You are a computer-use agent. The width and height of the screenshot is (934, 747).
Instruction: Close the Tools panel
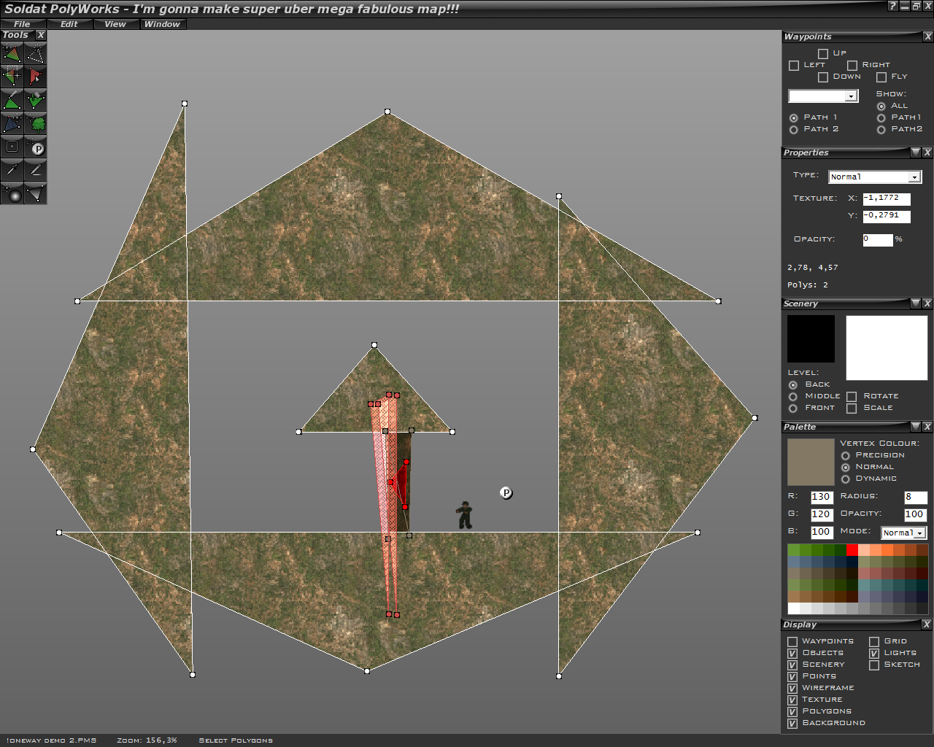point(41,35)
